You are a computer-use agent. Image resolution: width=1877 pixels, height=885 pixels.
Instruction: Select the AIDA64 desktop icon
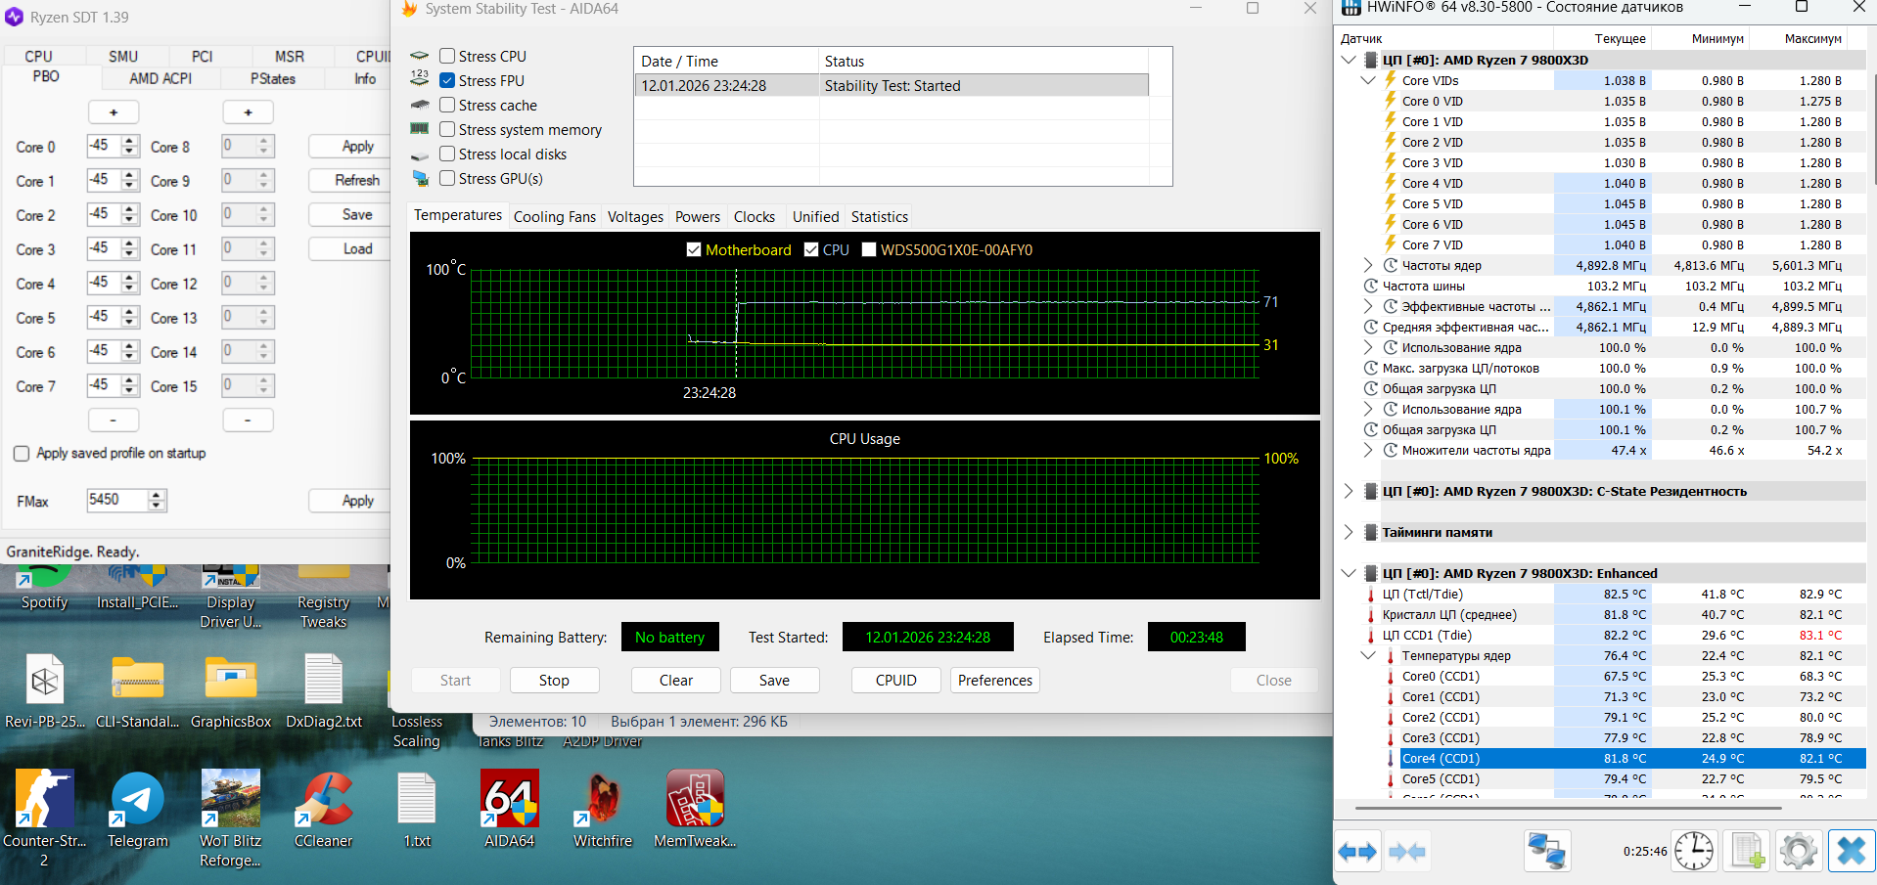pyautogui.click(x=510, y=809)
